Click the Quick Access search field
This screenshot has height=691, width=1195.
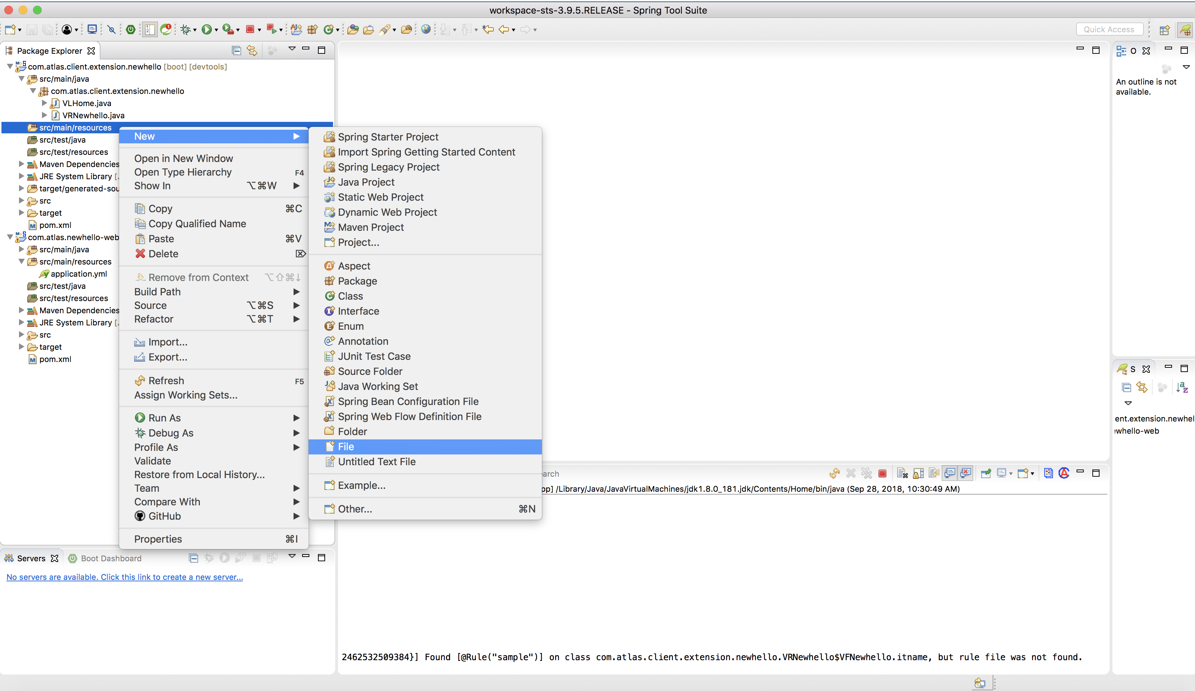(1109, 29)
